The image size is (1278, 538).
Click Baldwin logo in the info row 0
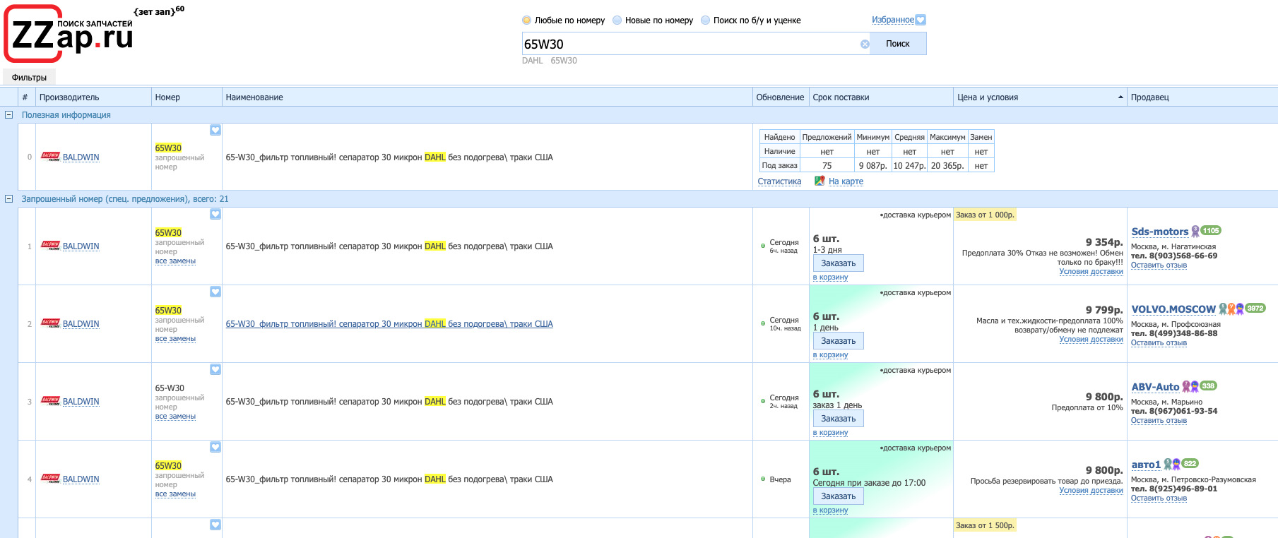pos(50,157)
